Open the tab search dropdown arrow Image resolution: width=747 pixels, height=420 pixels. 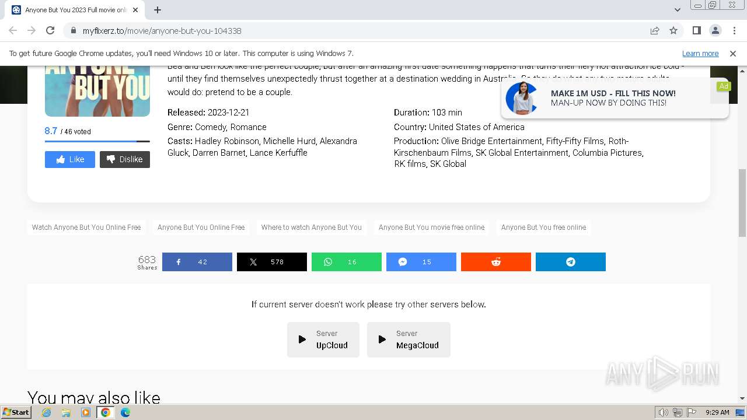coord(677,10)
